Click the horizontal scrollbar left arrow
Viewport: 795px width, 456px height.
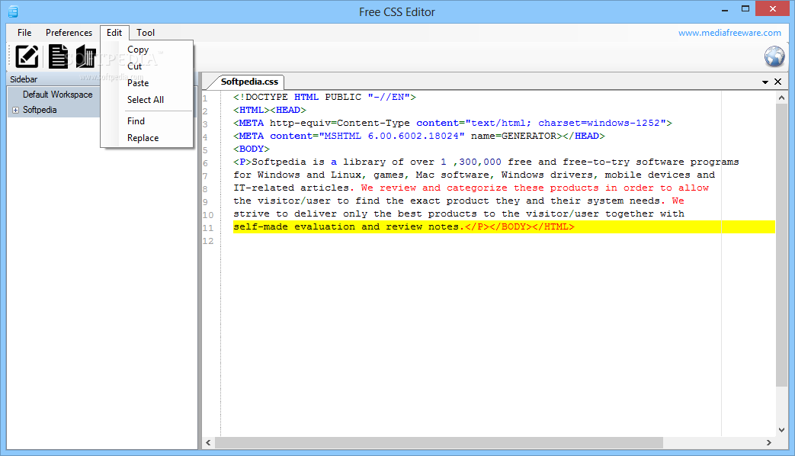click(x=208, y=443)
